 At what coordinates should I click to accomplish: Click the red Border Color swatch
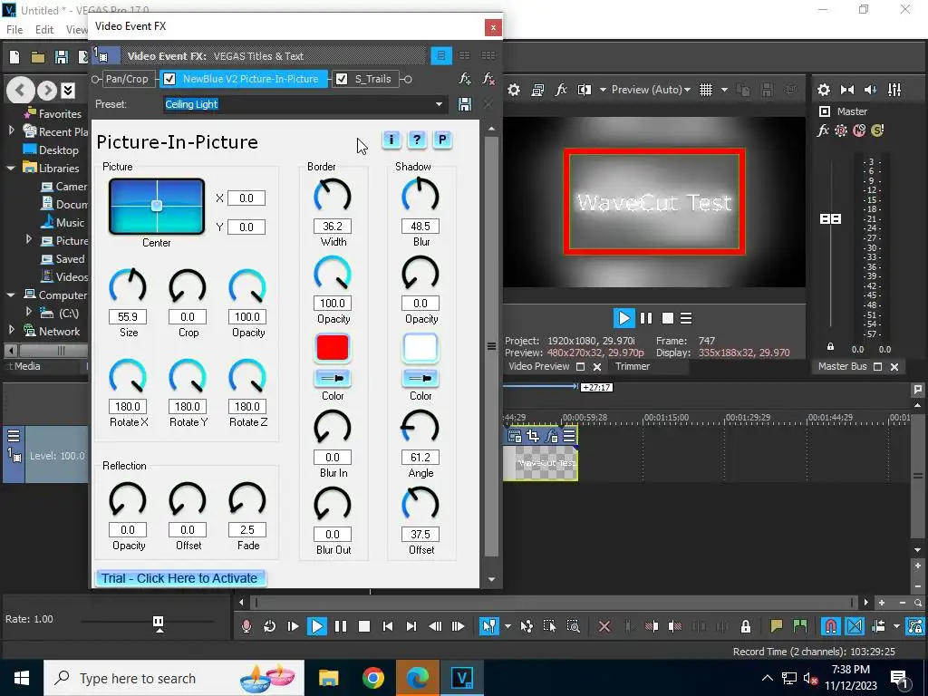click(333, 348)
